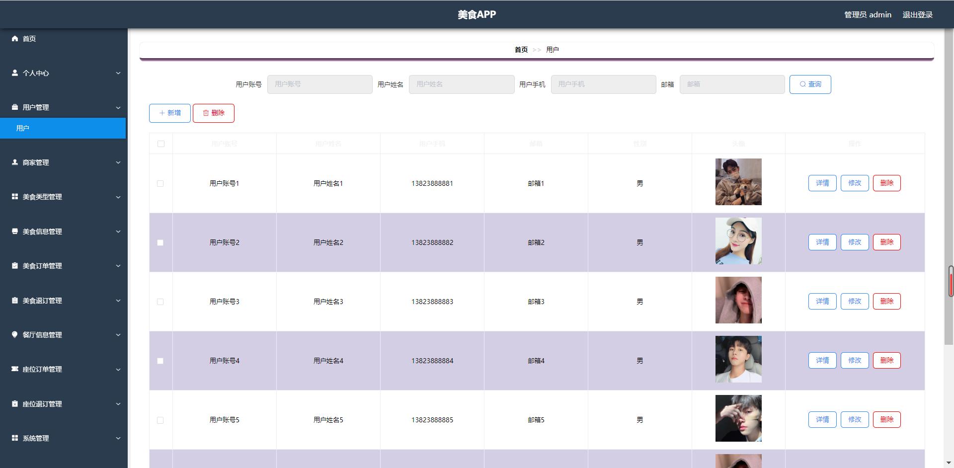Click the lightbulb icon next to 餐厅信息管理
The height and width of the screenshot is (468, 954).
tap(15, 334)
